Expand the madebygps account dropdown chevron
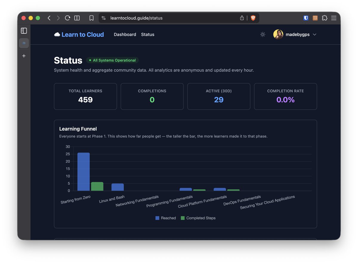This screenshot has width=358, height=263. 314,35
